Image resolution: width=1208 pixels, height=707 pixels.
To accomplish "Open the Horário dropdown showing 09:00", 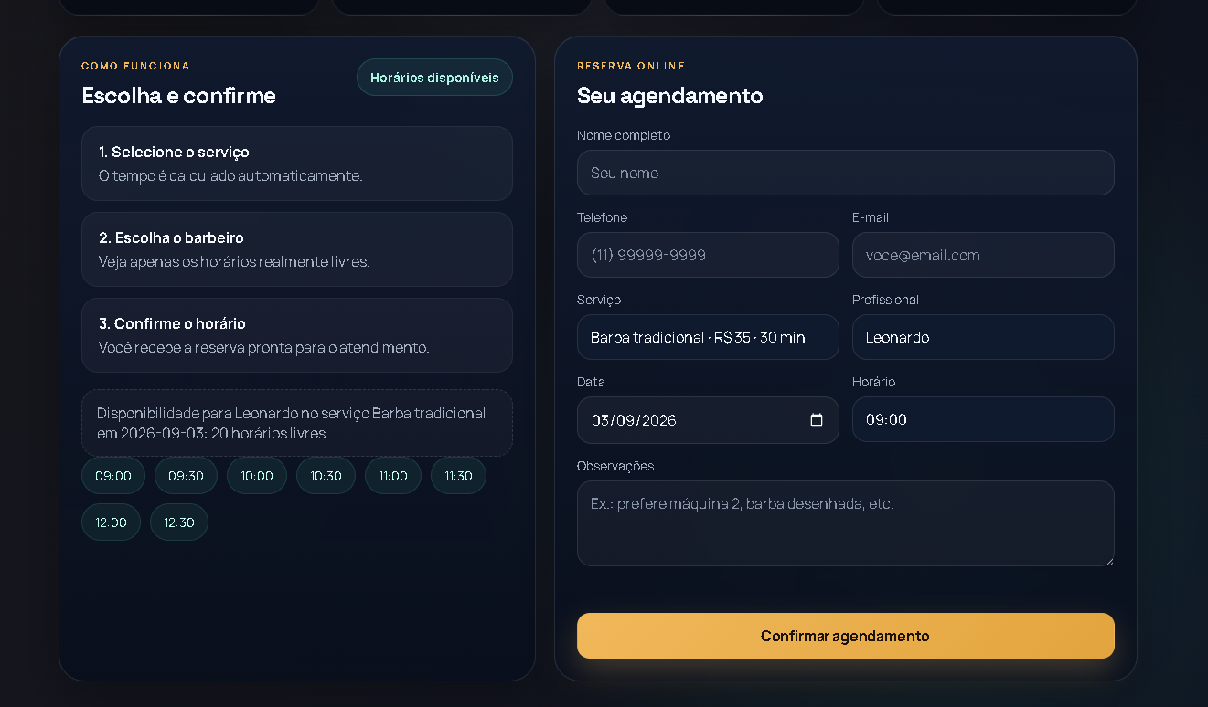I will click(983, 419).
